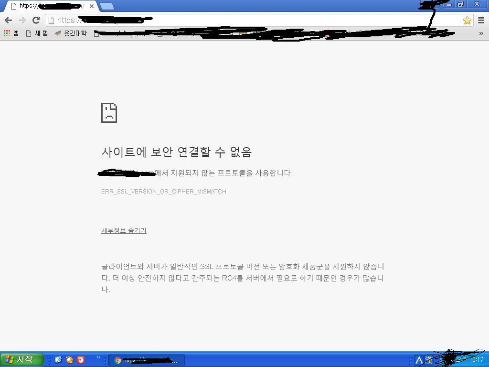Viewport: 489px width, 367px height.
Task: Click the ERR_SSL_VERSION_OR_CIPHER_MISMATCH error code
Action: (x=164, y=191)
